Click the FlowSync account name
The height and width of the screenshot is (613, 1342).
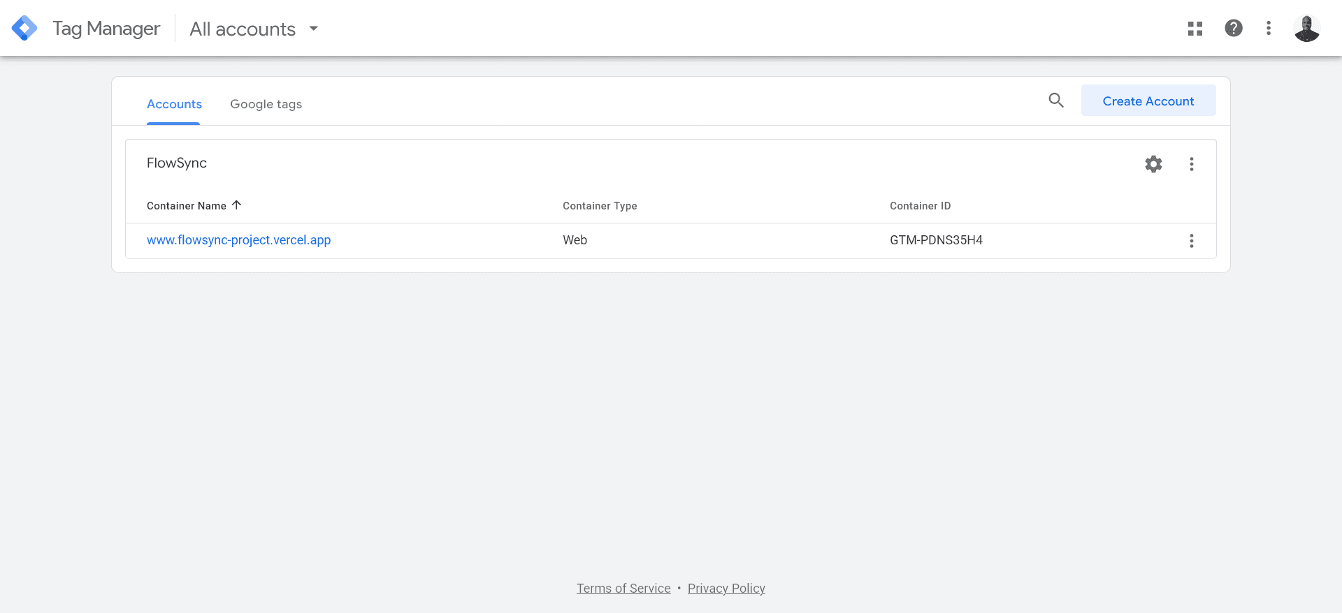click(177, 163)
